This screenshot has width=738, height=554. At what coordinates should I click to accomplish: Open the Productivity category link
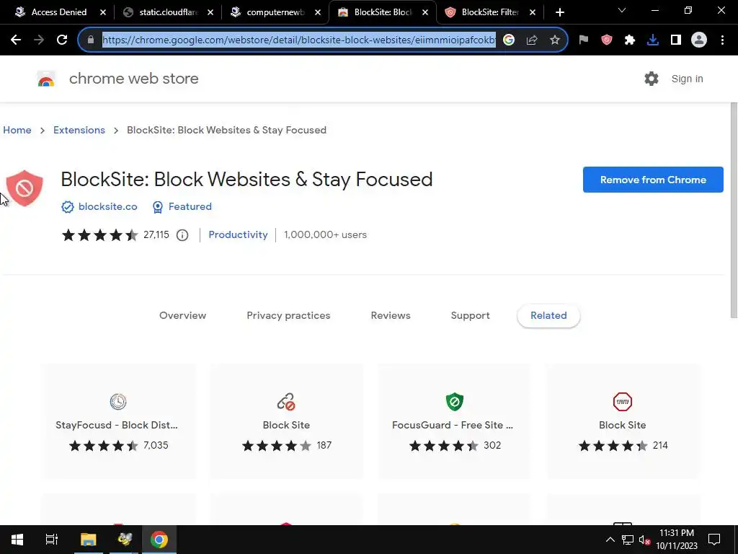[x=238, y=235]
